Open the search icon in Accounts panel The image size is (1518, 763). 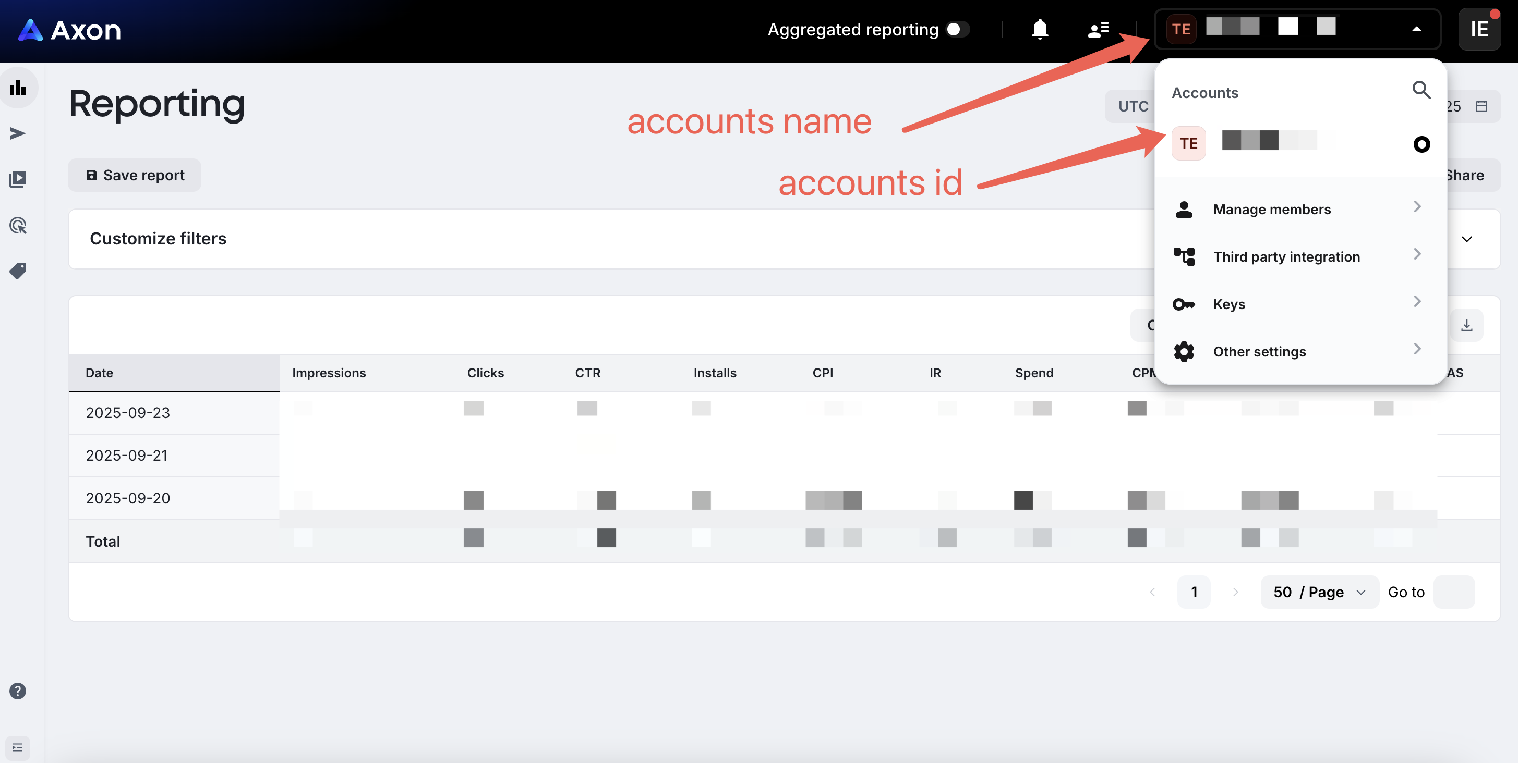pyautogui.click(x=1421, y=90)
